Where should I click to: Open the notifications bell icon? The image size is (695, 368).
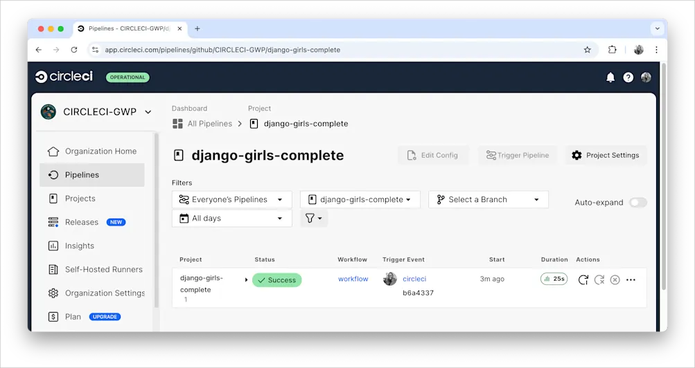click(x=610, y=77)
